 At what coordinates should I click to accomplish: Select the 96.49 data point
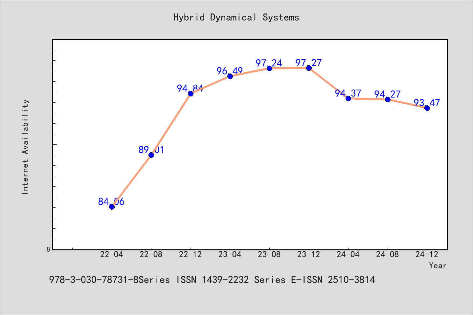(230, 76)
